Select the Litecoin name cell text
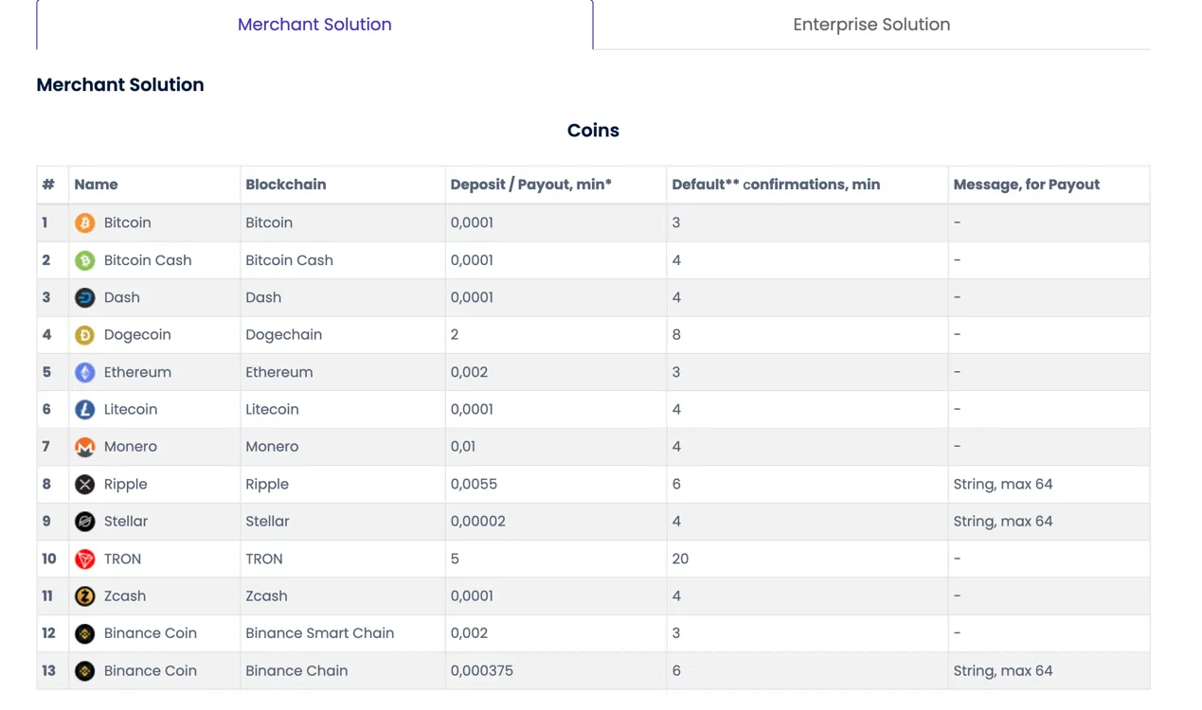This screenshot has height=710, width=1202. [x=131, y=410]
